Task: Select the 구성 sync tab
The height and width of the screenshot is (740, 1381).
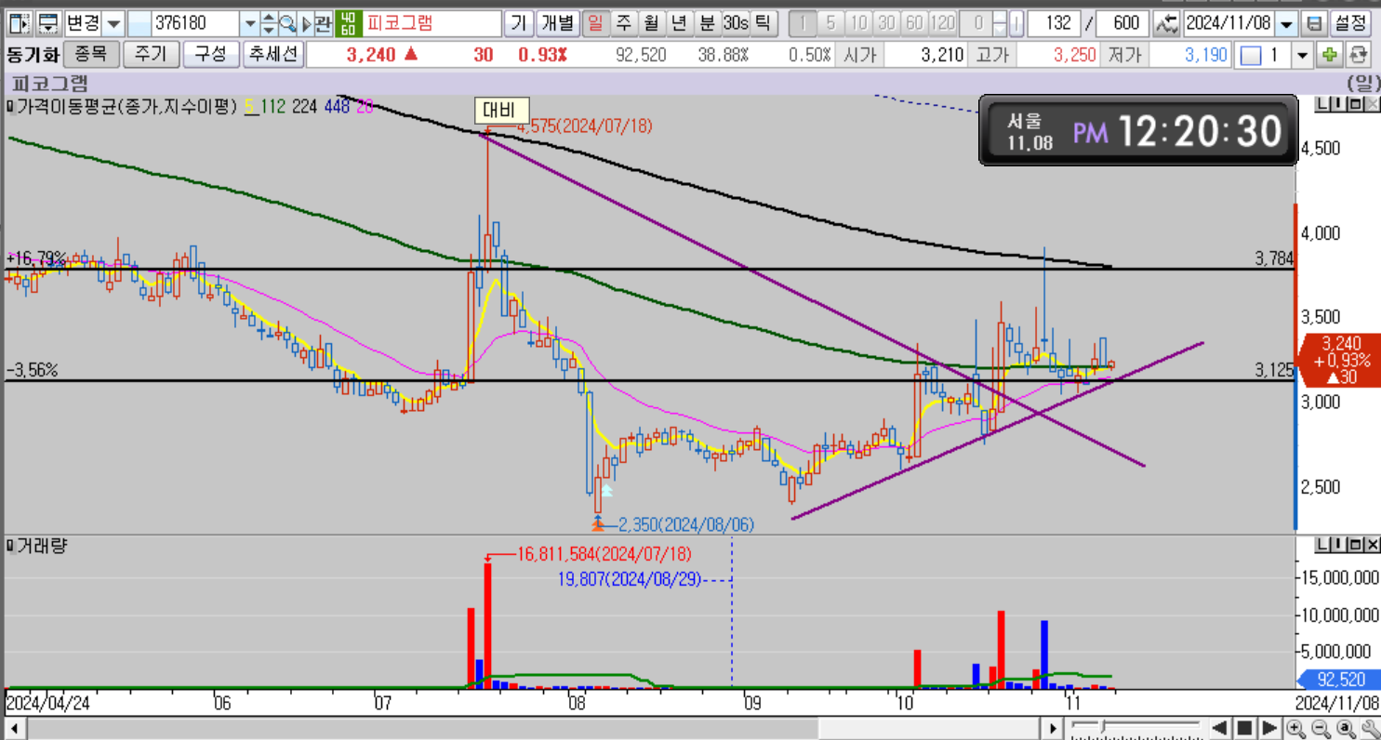Action: point(210,55)
